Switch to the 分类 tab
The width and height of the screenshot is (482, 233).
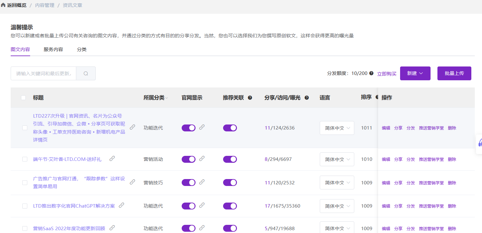[x=82, y=50]
